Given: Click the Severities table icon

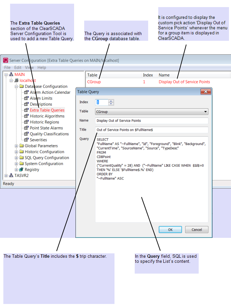Looking at the screenshot, I should [x=26, y=140].
